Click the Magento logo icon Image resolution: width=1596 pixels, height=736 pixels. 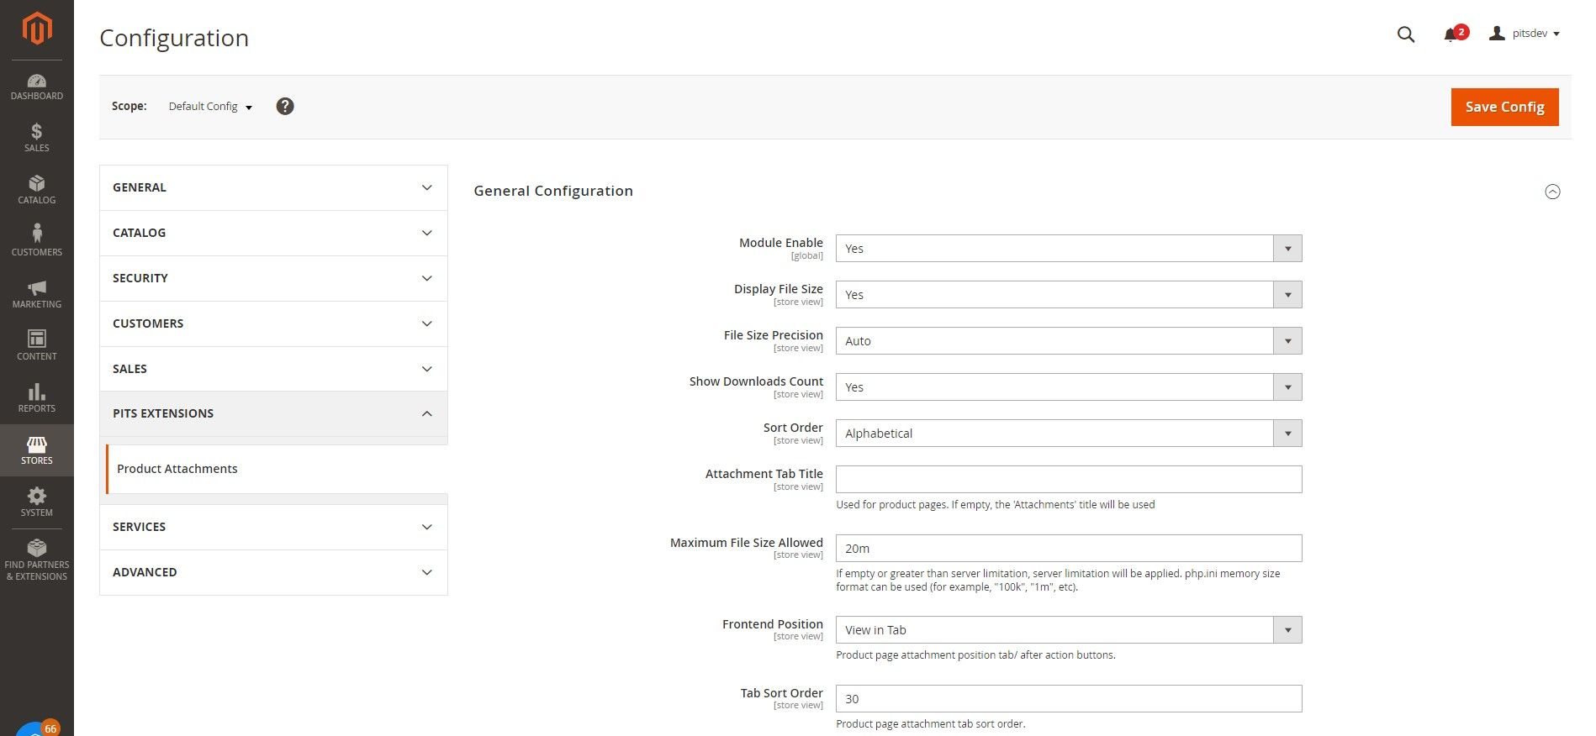(x=37, y=29)
